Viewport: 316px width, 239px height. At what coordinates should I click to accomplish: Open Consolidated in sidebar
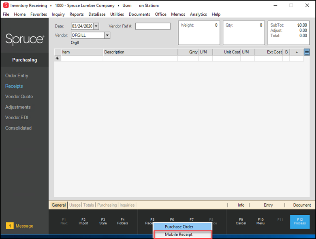pyautogui.click(x=18, y=128)
